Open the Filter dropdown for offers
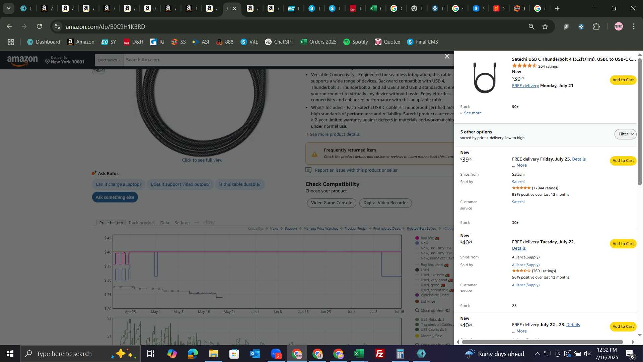The width and height of the screenshot is (643, 362). pyautogui.click(x=625, y=134)
